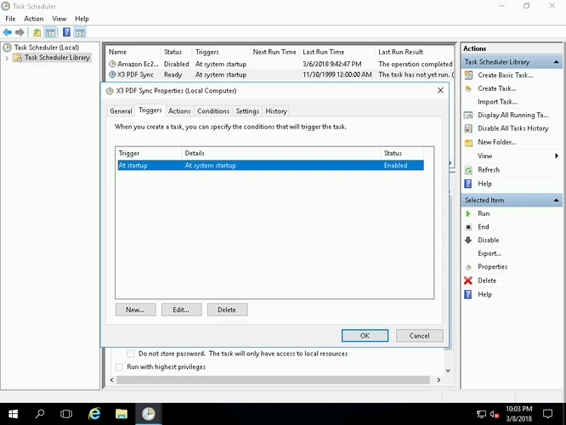Click the horizontal scrollbar right arrow
The height and width of the screenshot is (425, 566).
[x=439, y=380]
